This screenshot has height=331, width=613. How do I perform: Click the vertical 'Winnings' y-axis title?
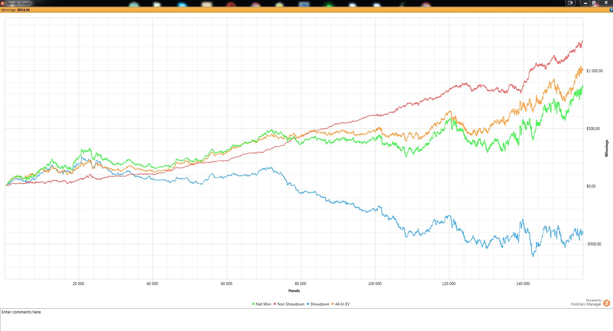tap(606, 148)
